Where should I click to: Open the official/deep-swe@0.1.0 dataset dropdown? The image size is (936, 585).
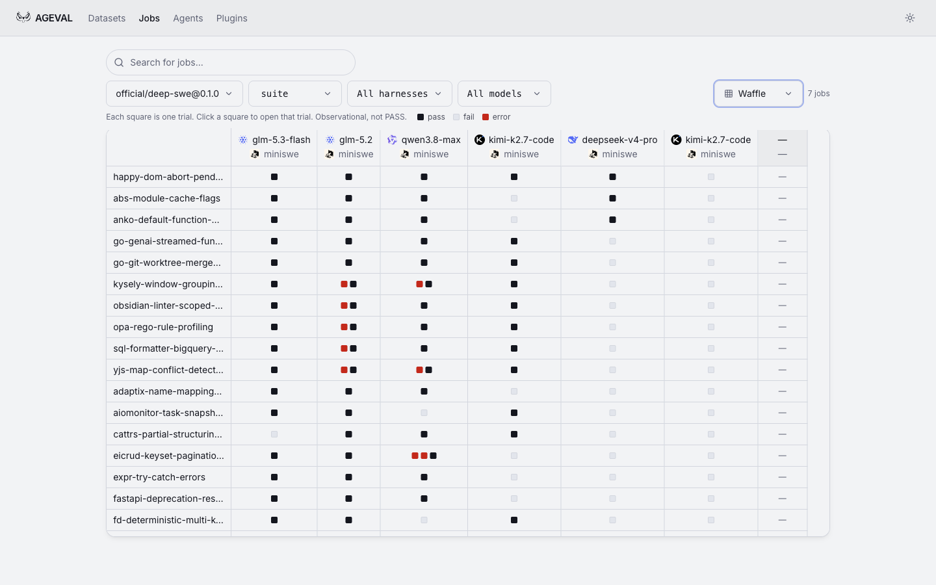click(x=174, y=94)
